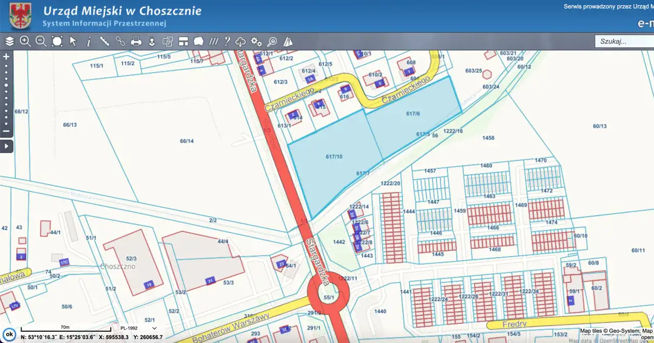Click the zoom to full extent icon
The height and width of the screenshot is (343, 654).
pos(57,41)
